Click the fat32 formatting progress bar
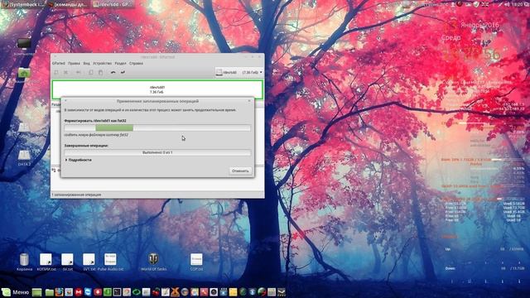This screenshot has width=530, height=298. coord(157,128)
